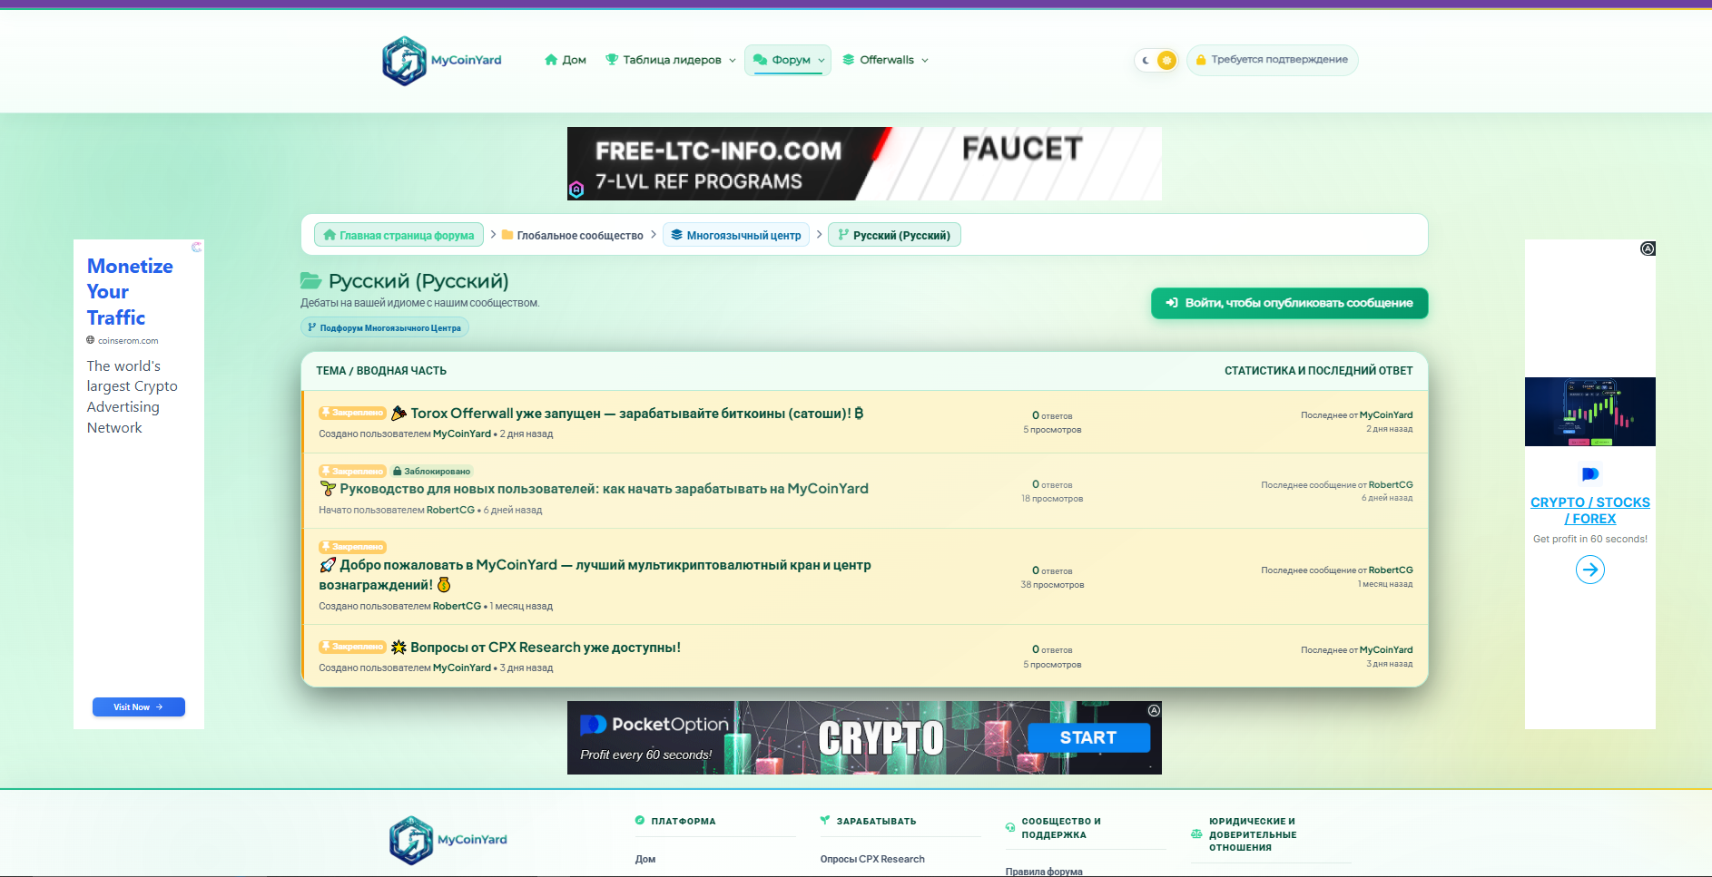Click the Закреплено badge on Torox topic
Image resolution: width=1712 pixels, height=877 pixels.
click(x=352, y=413)
